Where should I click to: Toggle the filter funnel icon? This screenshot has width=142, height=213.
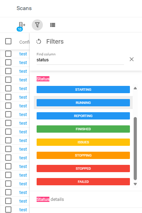tap(37, 25)
